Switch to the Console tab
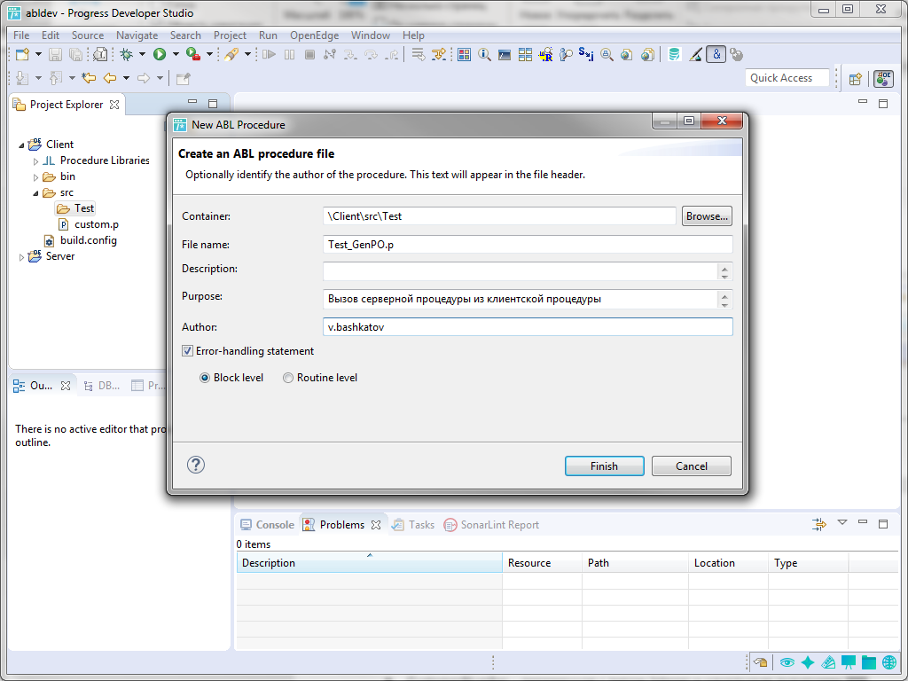The width and height of the screenshot is (908, 681). tap(268, 525)
